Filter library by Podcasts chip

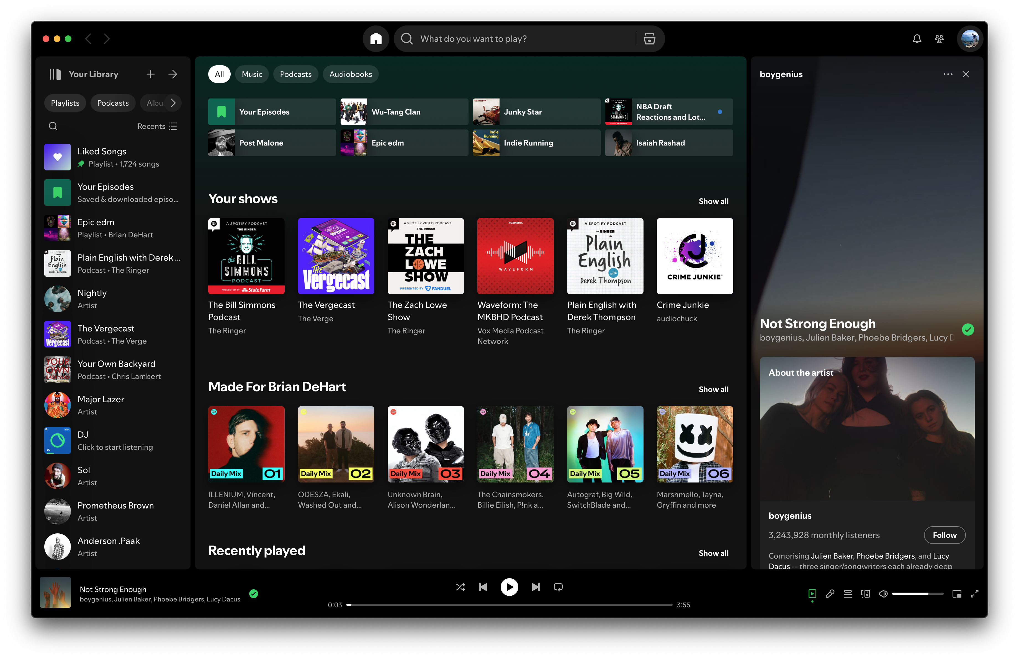(113, 103)
